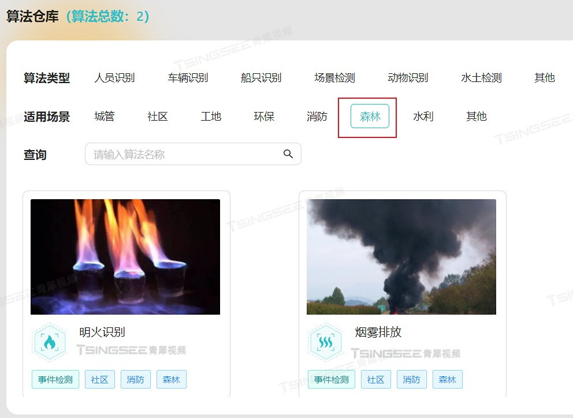Click the 算法仓库 page heading
Image resolution: width=573 pixels, height=418 pixels.
[32, 16]
